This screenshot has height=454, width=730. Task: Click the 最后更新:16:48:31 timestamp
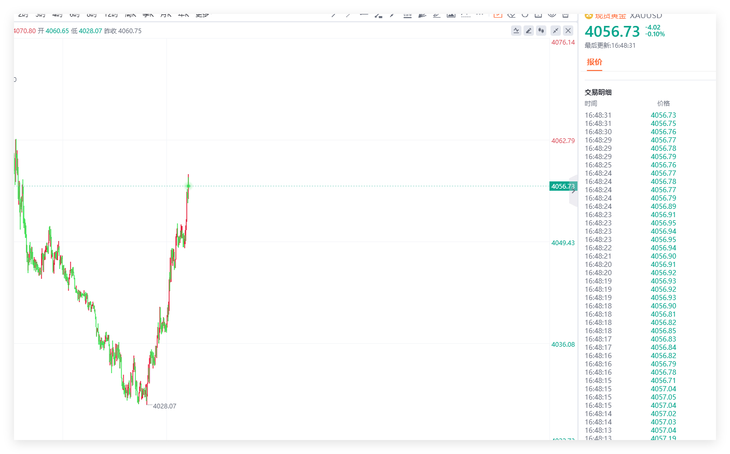(610, 46)
